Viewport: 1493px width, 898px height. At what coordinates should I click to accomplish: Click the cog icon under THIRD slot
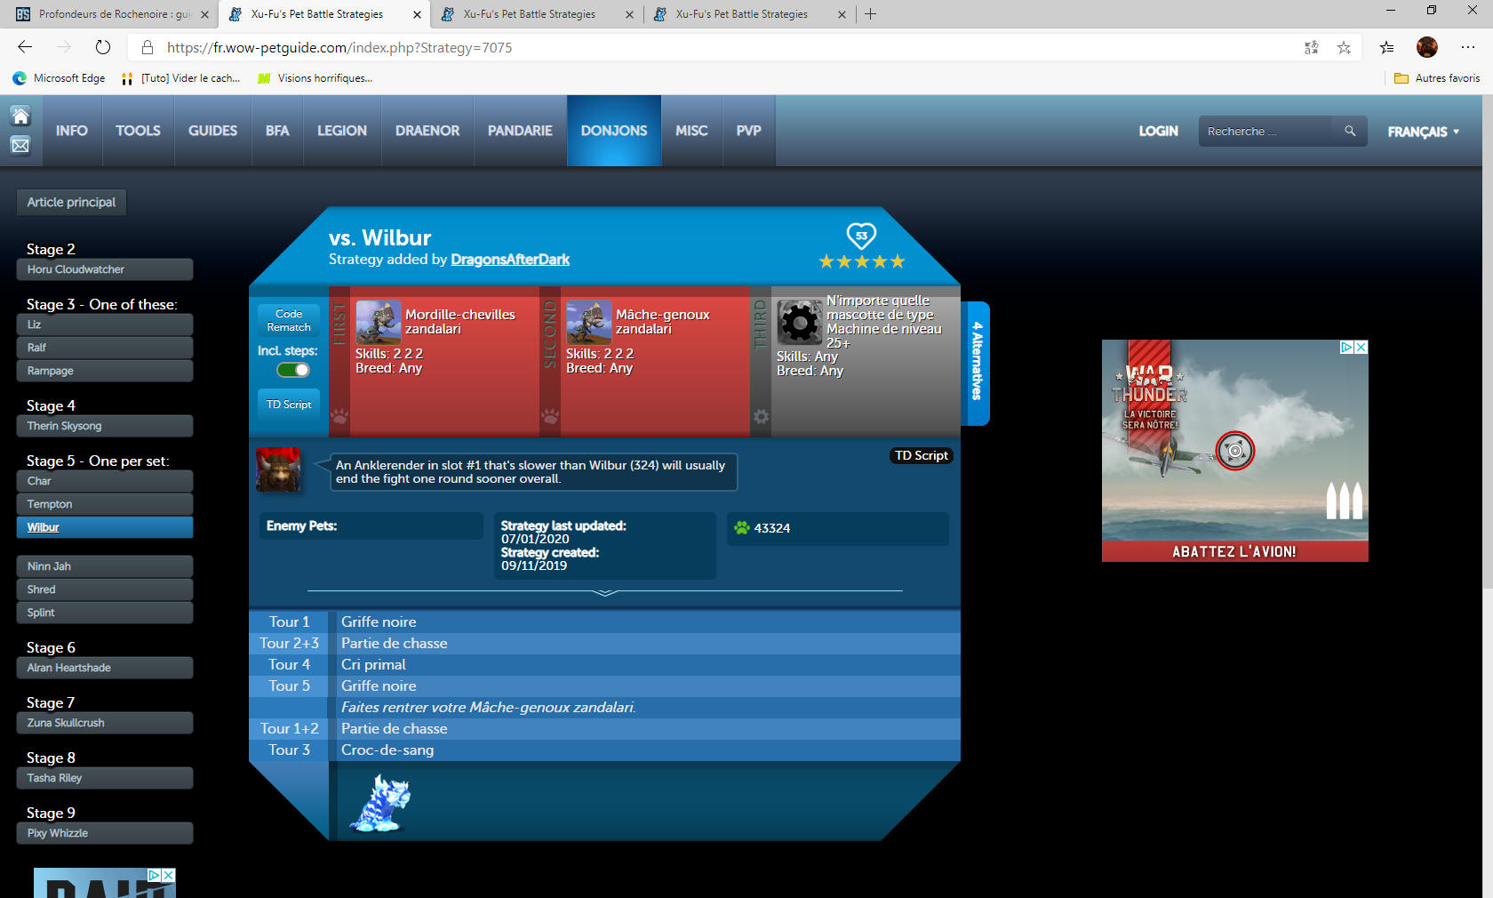pos(761,416)
